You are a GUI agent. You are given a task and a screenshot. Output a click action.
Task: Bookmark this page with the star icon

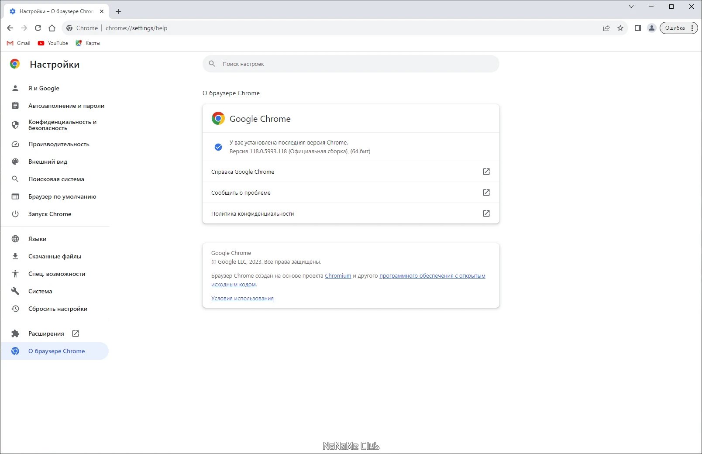point(620,28)
